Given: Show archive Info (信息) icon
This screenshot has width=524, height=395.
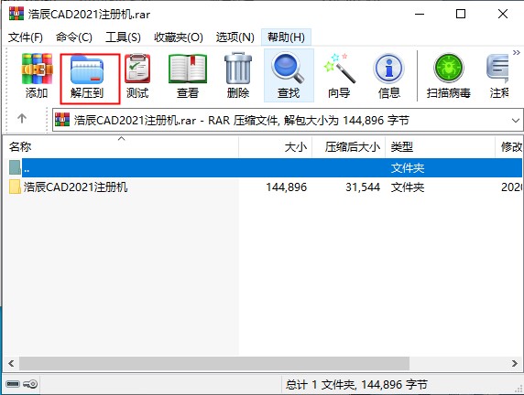Looking at the screenshot, I should 389,76.
